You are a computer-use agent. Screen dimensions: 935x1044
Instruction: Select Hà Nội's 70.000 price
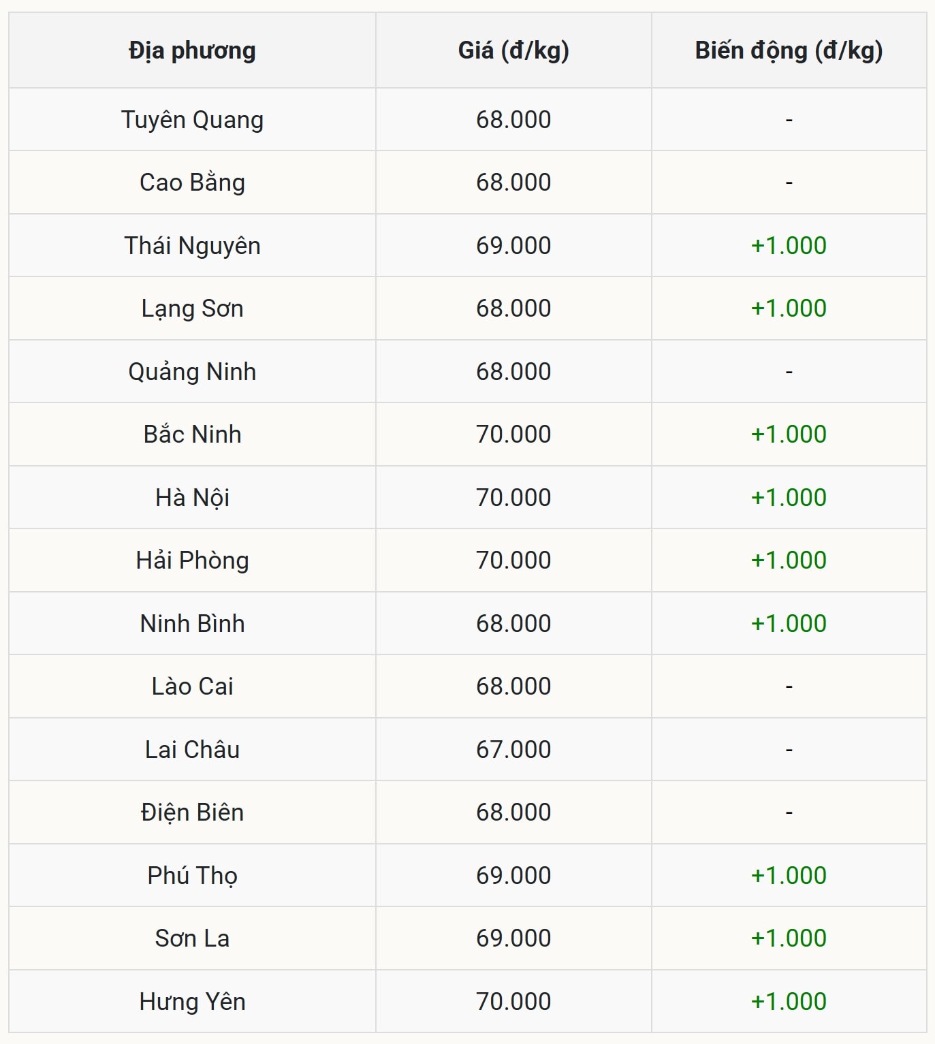click(x=513, y=498)
